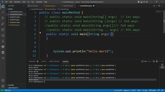The width and height of the screenshot is (165, 92).
Task: Kill terminal with trash icon
Action: click(x=157, y=61)
